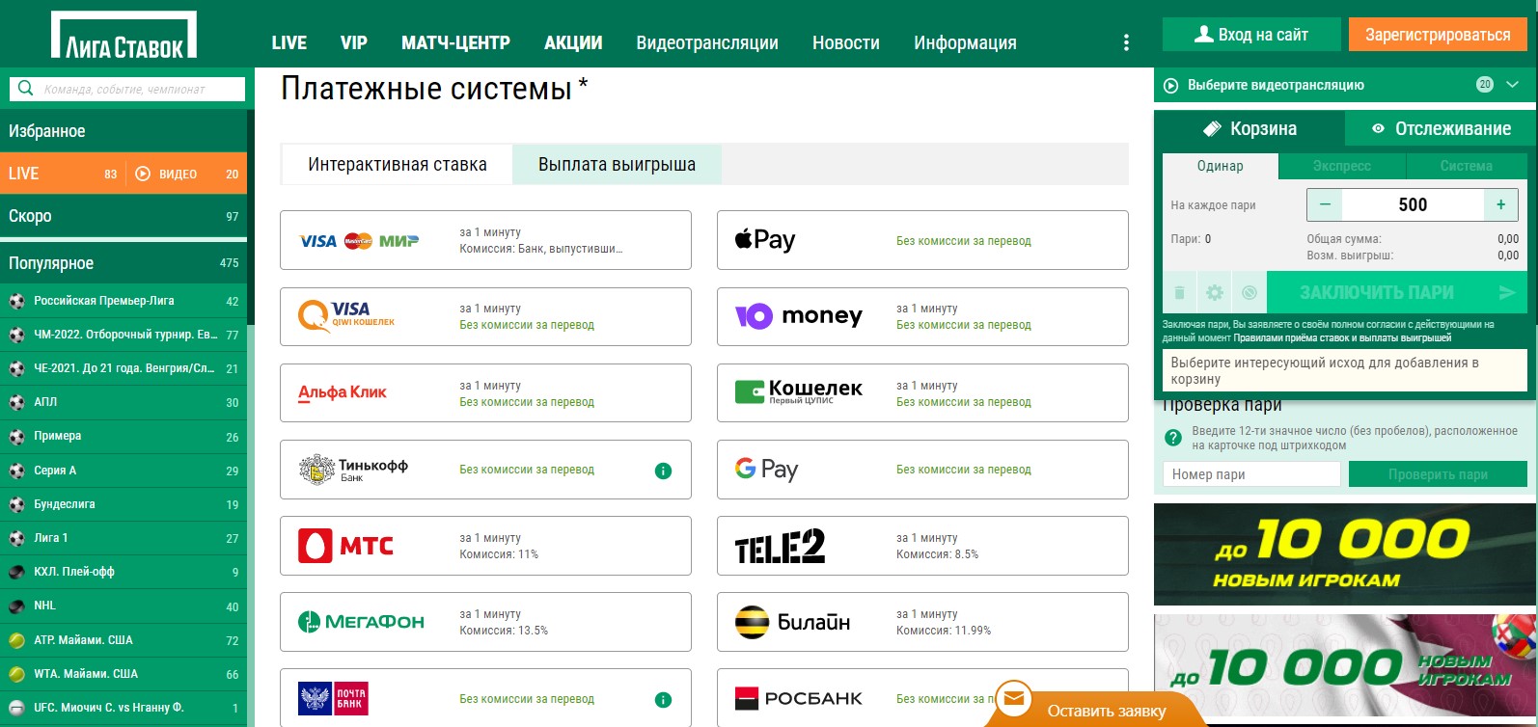Image resolution: width=1538 pixels, height=727 pixels.
Task: Open Популярное sidebar section
Action: coord(124,262)
